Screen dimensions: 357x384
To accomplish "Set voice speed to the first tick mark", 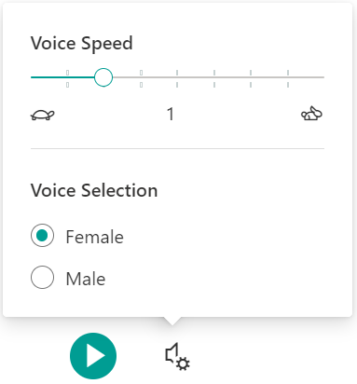I will coord(67,78).
